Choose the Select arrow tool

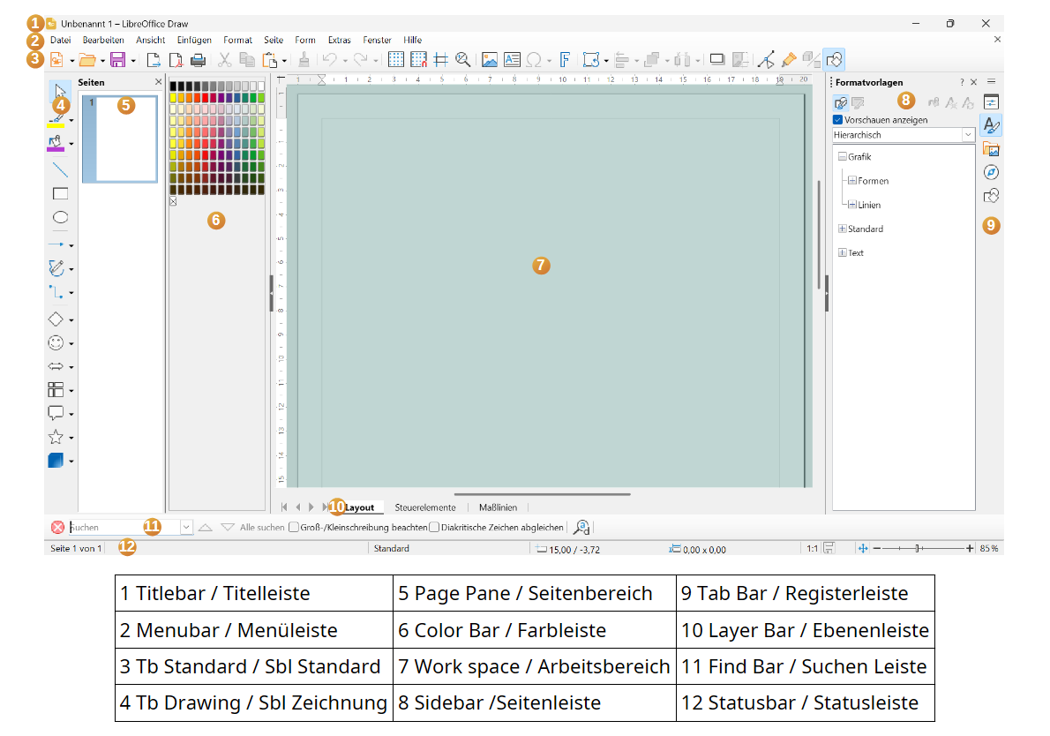pyautogui.click(x=60, y=90)
